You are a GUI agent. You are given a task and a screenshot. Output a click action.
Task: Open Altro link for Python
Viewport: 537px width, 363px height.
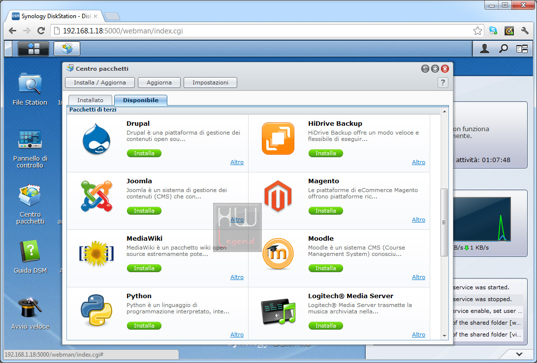[237, 335]
